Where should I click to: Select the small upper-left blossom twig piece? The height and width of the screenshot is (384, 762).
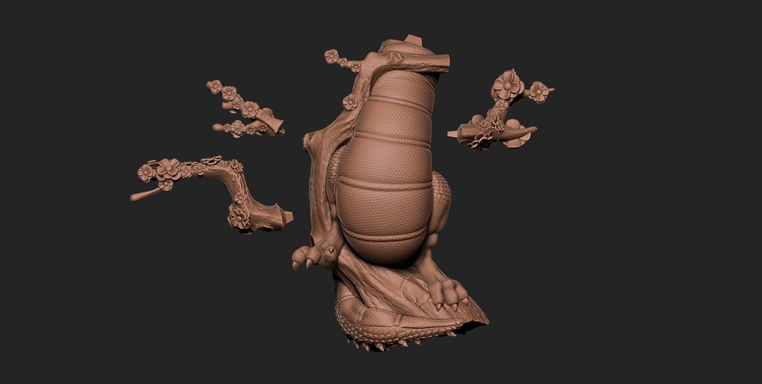[246, 109]
